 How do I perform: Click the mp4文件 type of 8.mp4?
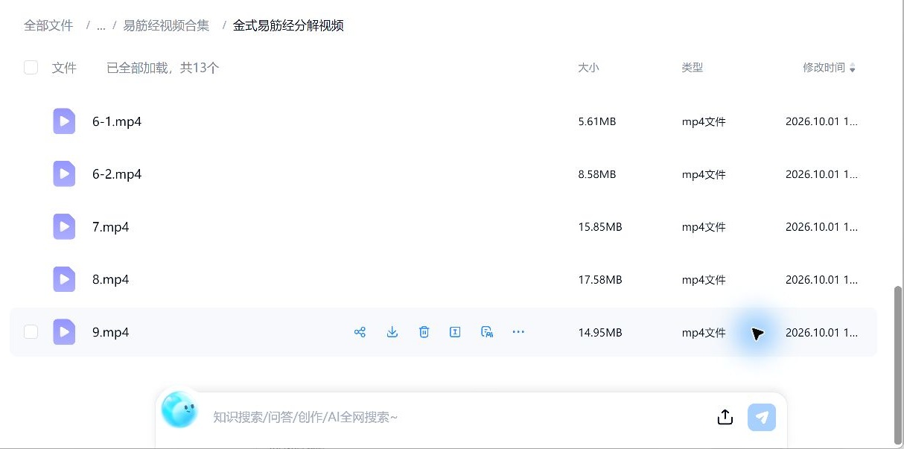[704, 280]
